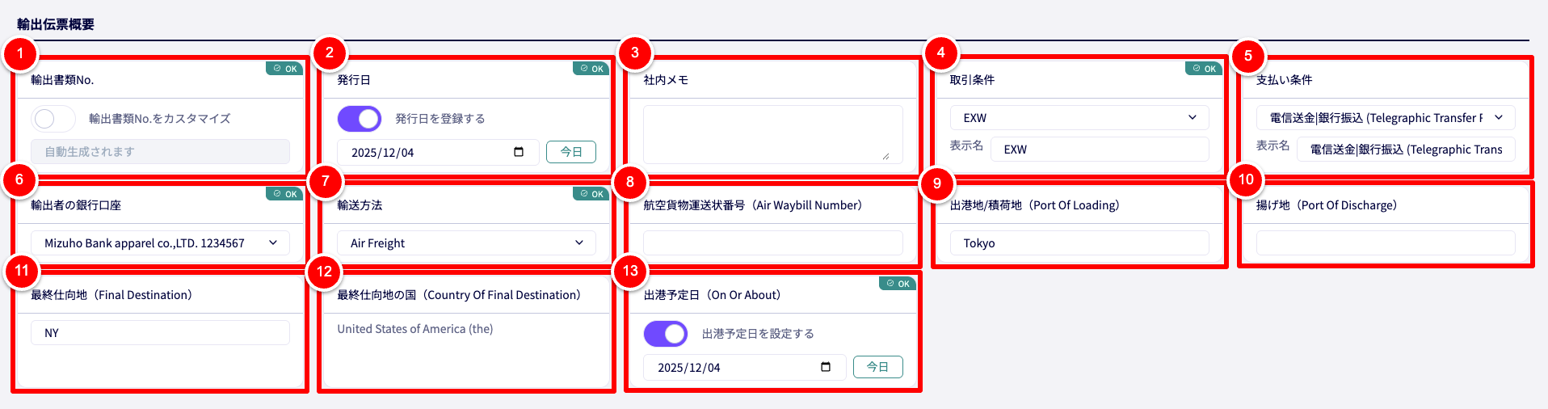This screenshot has height=409, width=1548.
Task: Click OK badge on 輸送方法 card
Action: coord(591,194)
